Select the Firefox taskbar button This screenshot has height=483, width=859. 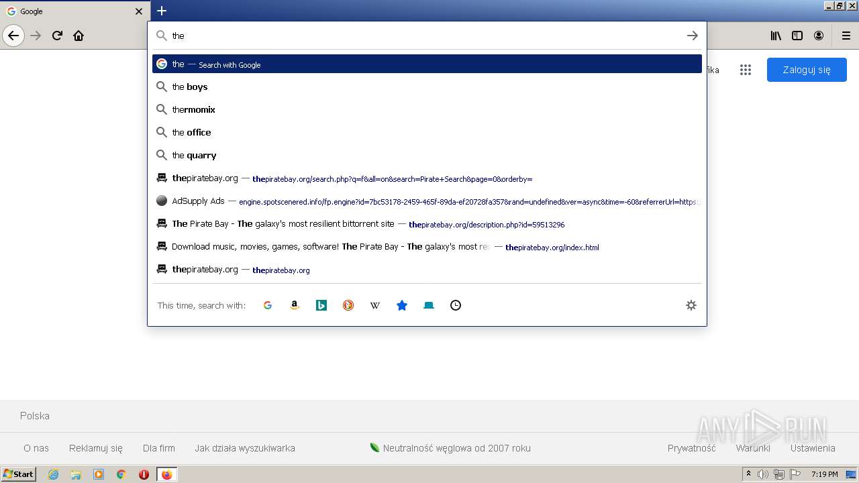166,474
